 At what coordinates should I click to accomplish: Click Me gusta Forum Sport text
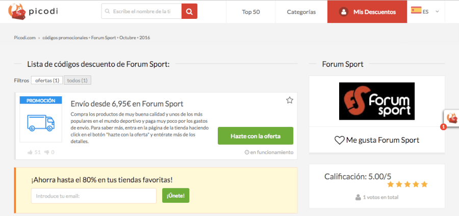[x=382, y=140]
